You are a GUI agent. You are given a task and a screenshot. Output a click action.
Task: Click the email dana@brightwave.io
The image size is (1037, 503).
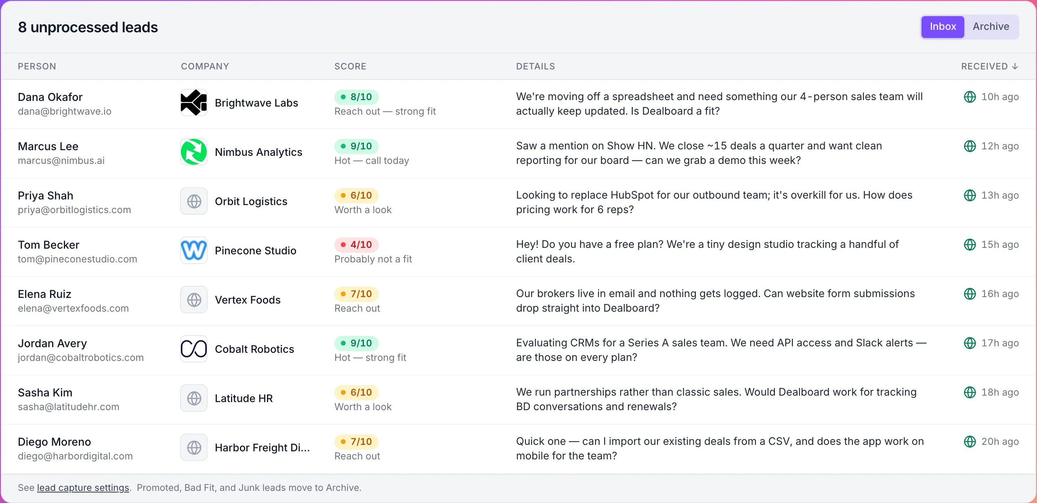point(65,111)
